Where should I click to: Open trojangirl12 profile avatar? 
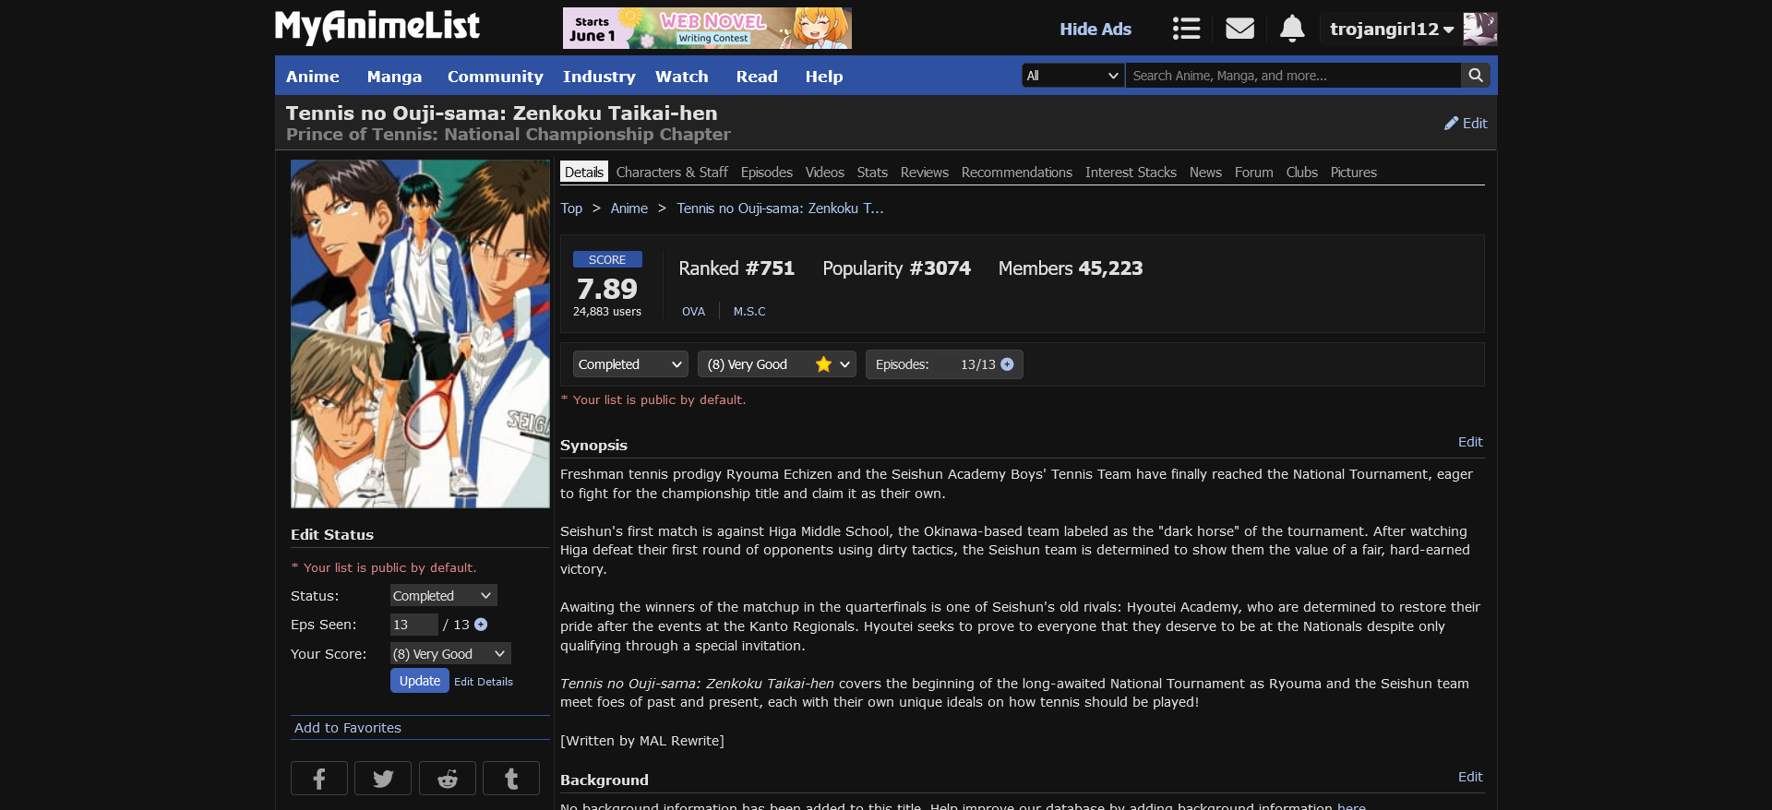(x=1480, y=29)
